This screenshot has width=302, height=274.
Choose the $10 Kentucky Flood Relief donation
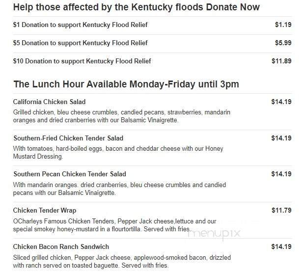[82, 61]
